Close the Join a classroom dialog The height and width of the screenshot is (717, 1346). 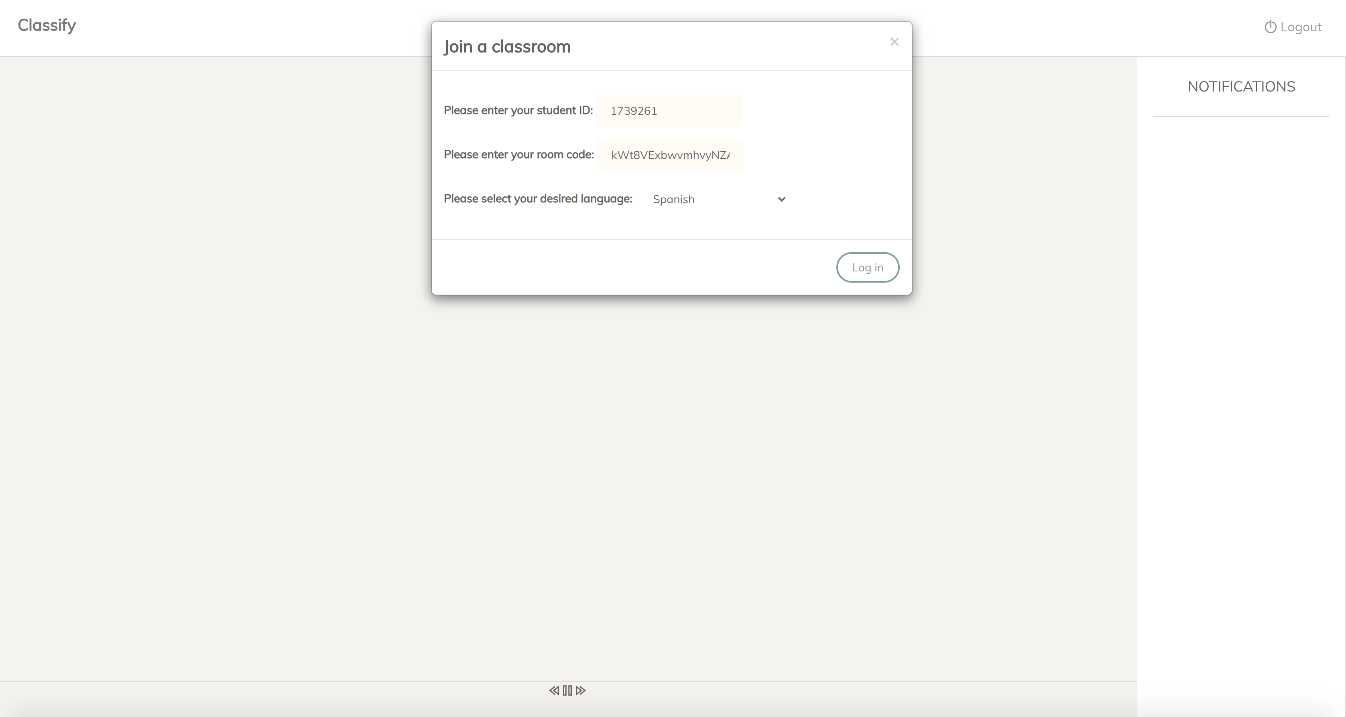[894, 42]
